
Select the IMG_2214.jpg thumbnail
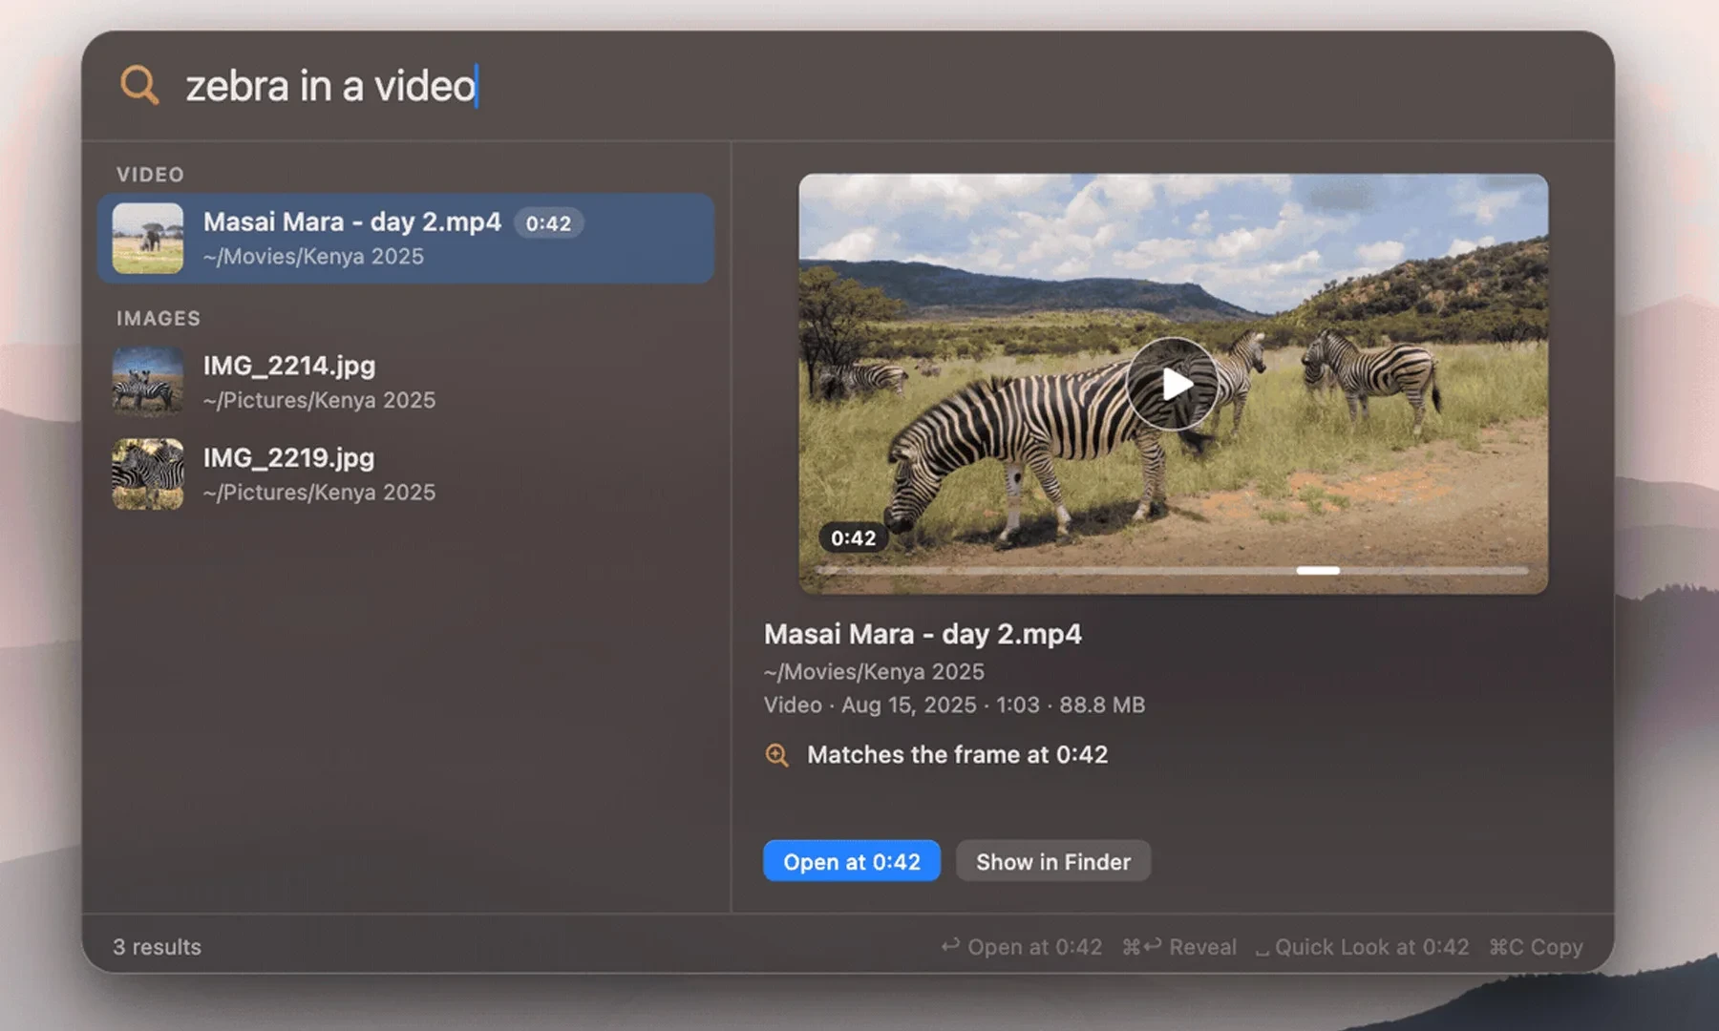tap(148, 382)
